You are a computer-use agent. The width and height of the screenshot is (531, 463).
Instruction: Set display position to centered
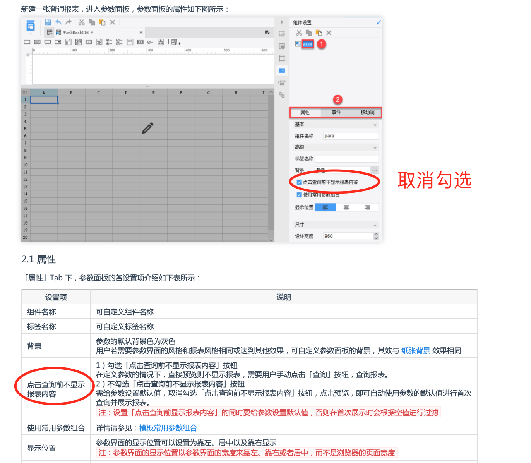click(x=346, y=207)
